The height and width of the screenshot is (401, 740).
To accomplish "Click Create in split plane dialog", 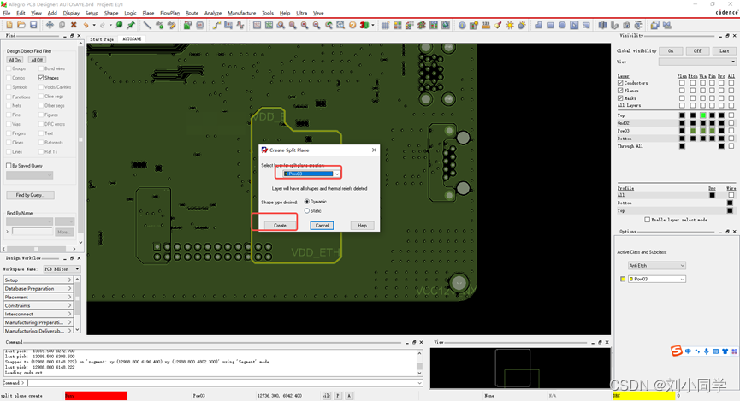I will (280, 226).
